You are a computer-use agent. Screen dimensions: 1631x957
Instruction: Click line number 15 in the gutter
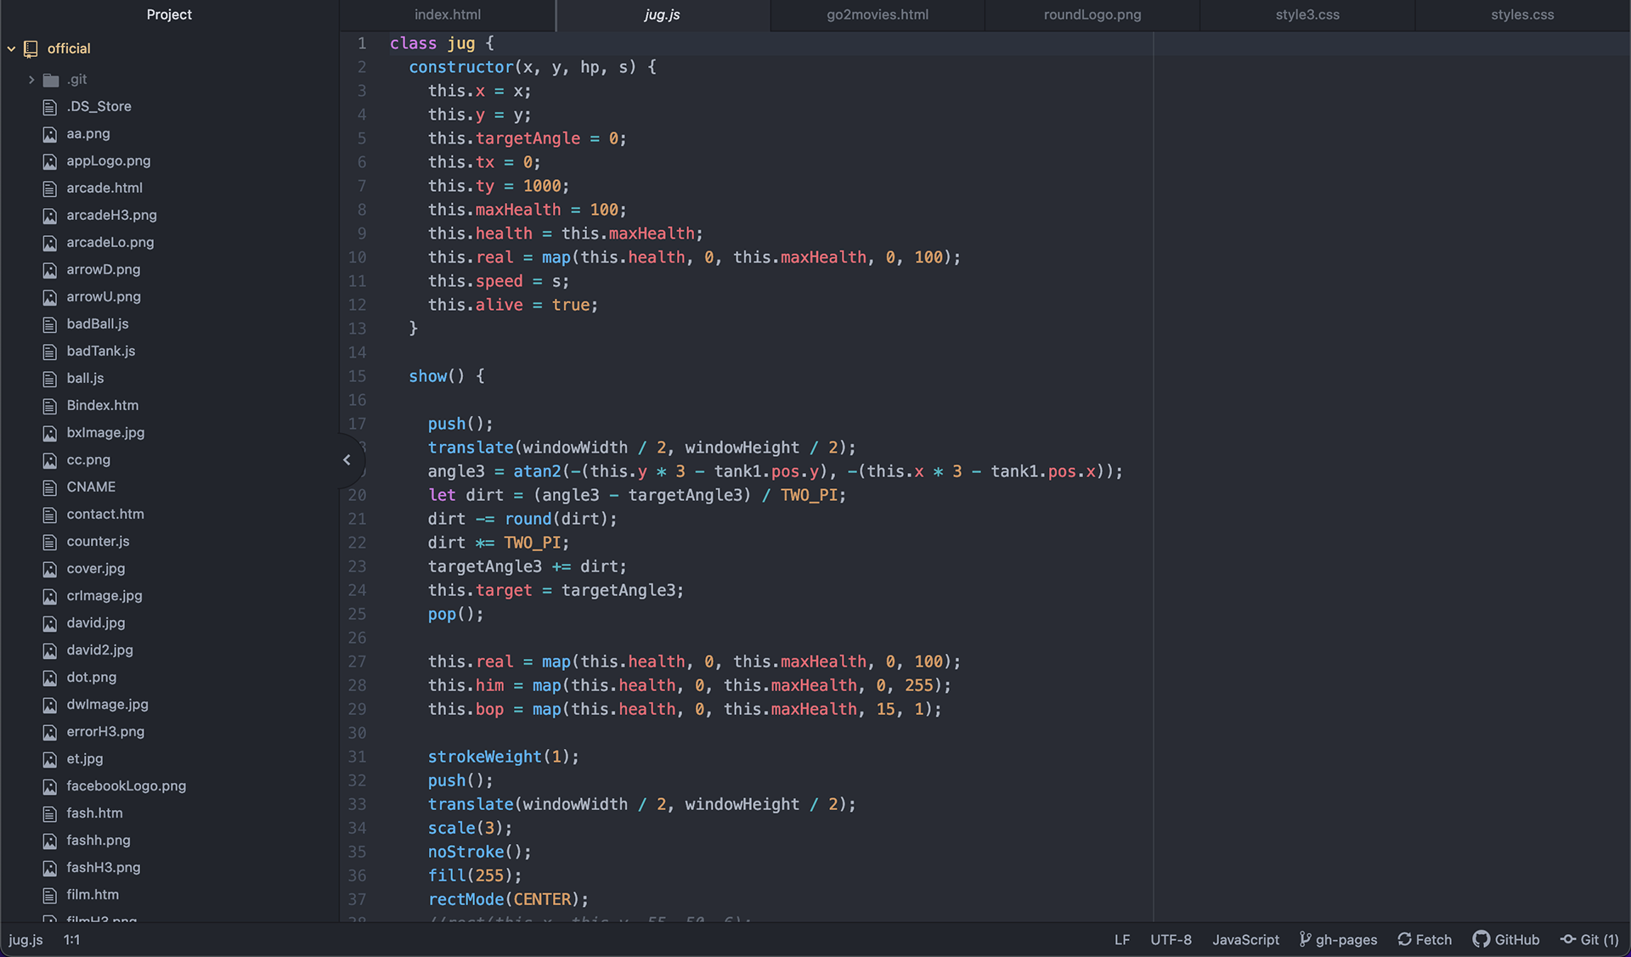[x=358, y=376]
